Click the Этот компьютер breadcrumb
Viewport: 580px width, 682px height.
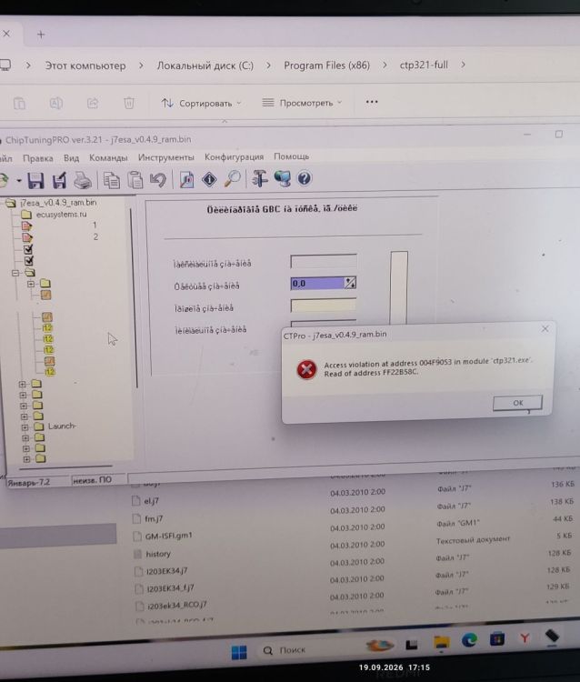(85, 65)
